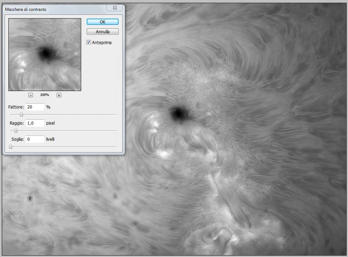Click the Raggio slider handle
The width and height of the screenshot is (348, 257).
point(16,131)
